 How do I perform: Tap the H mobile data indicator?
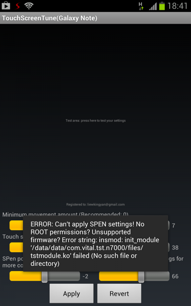pyautogui.click(x=141, y=6)
